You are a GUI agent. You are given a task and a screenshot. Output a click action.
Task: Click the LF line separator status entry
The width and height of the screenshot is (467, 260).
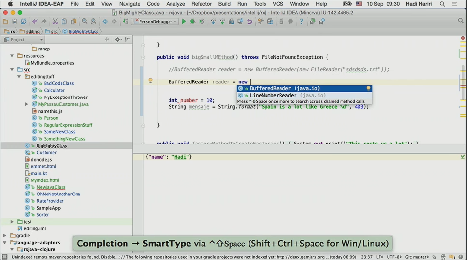380,257
